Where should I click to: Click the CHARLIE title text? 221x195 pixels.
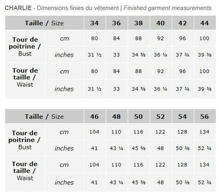(18, 8)
